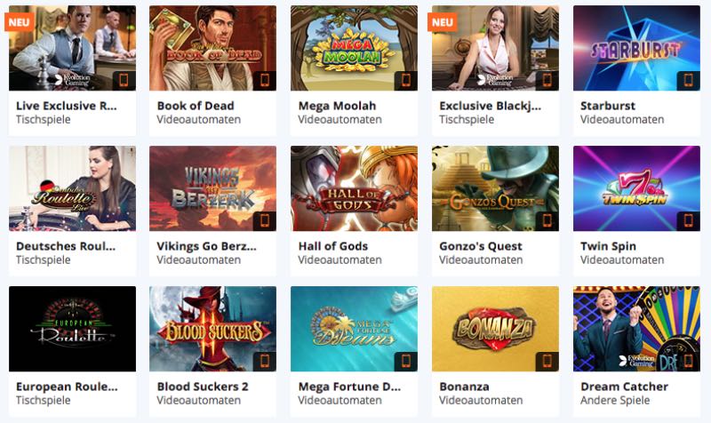
Task: Open the Deutsches Roulette game image
Action: pyautogui.click(x=72, y=188)
